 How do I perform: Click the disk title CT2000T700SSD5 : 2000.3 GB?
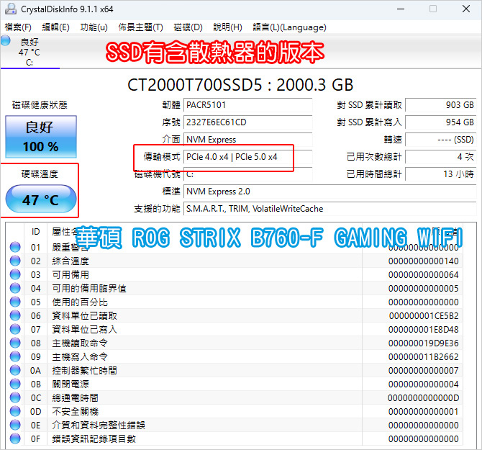tap(240, 85)
